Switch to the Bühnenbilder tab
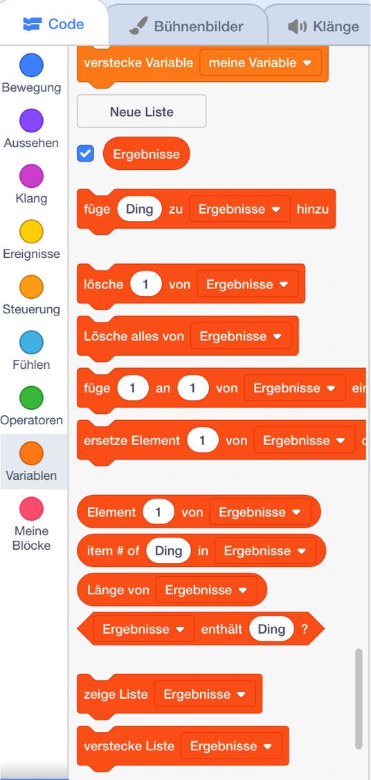 click(188, 26)
